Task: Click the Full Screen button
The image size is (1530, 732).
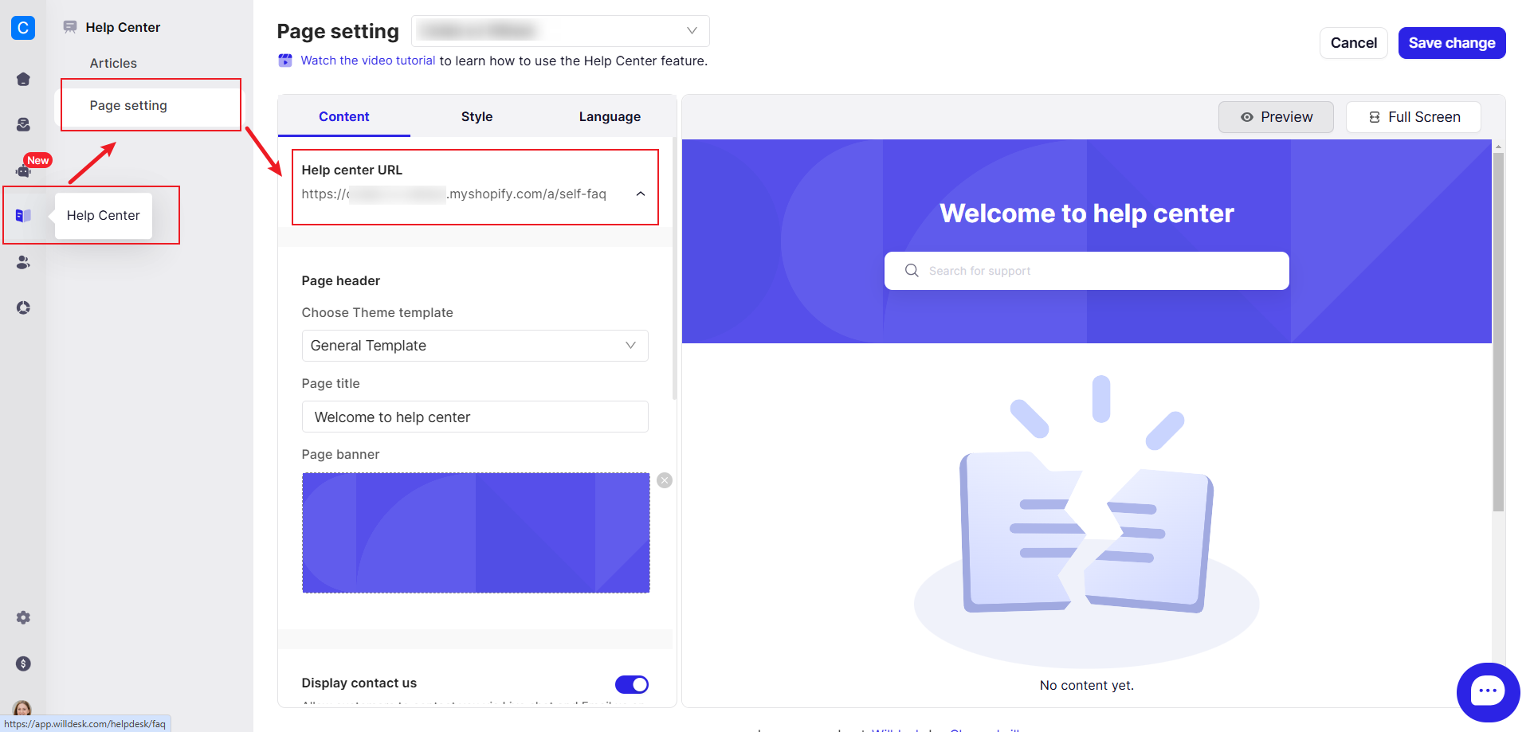Action: (x=1414, y=117)
